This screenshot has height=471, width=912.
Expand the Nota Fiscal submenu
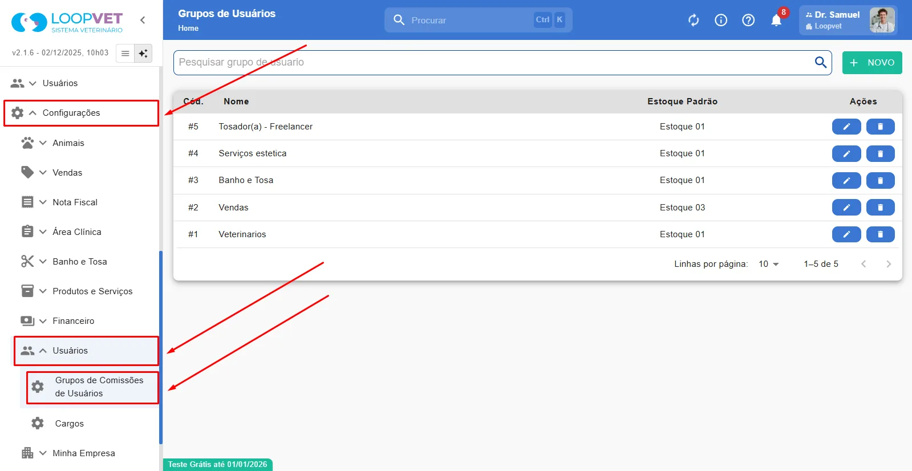43,202
